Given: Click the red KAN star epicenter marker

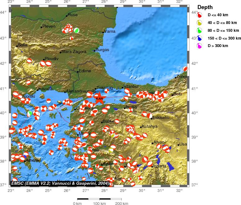Looking at the screenshot, I should (x=99, y=99).
